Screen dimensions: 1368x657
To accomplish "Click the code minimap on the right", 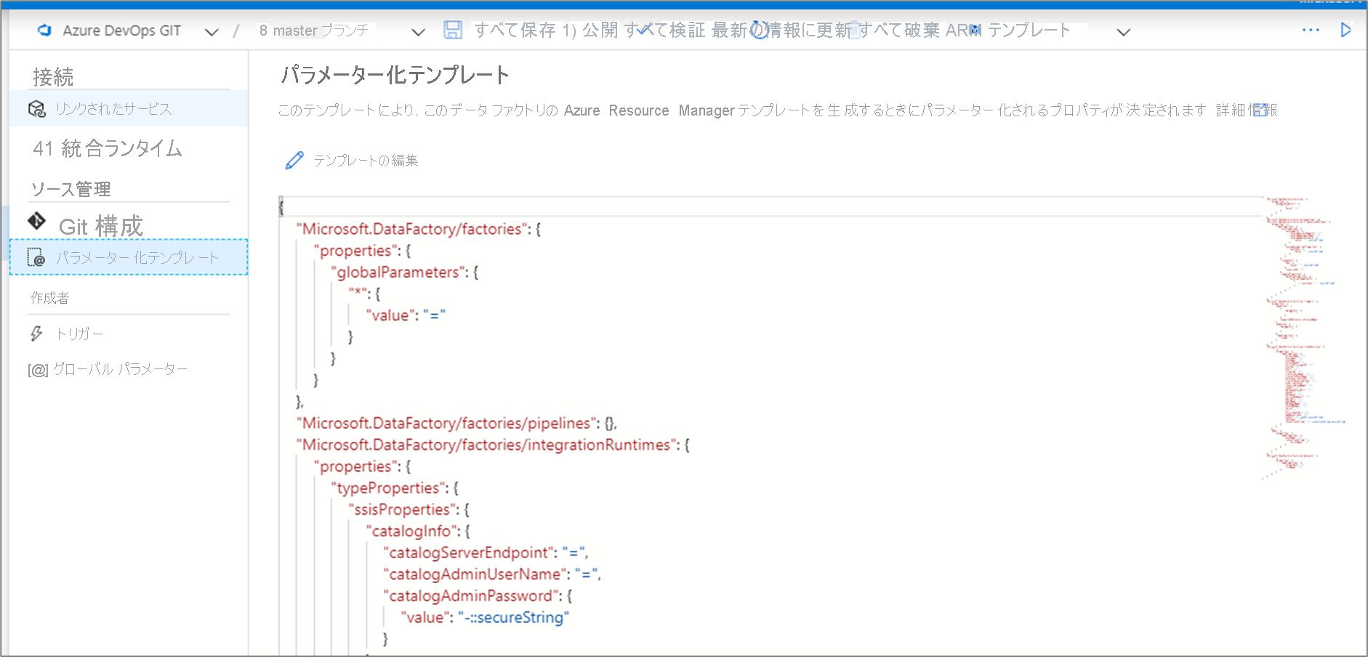I will [x=1305, y=338].
